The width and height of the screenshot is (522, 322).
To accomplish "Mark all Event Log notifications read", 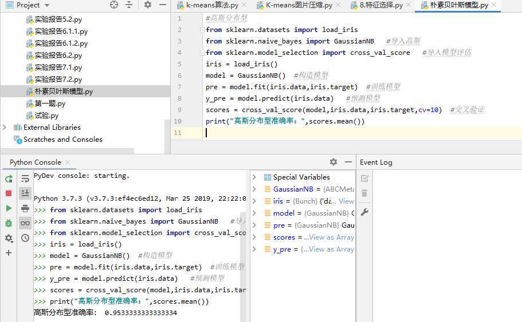I will [x=364, y=178].
